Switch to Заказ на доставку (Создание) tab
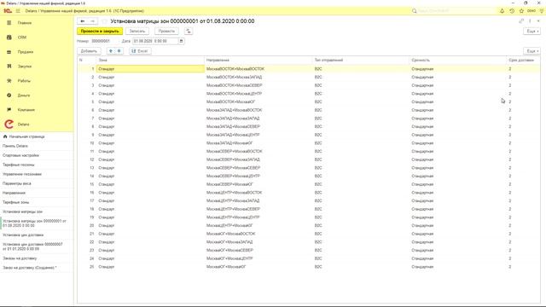This screenshot has height=307, width=546. click(30, 268)
